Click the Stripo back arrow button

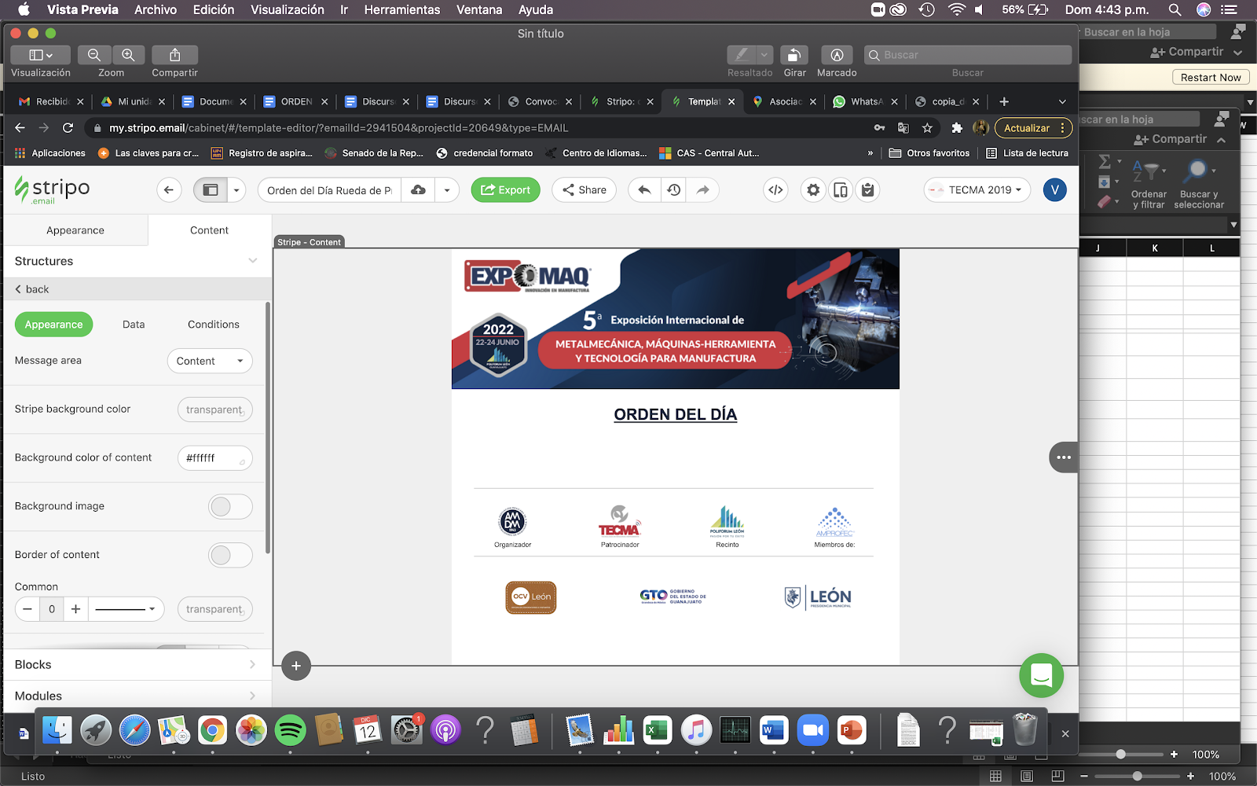(x=168, y=189)
